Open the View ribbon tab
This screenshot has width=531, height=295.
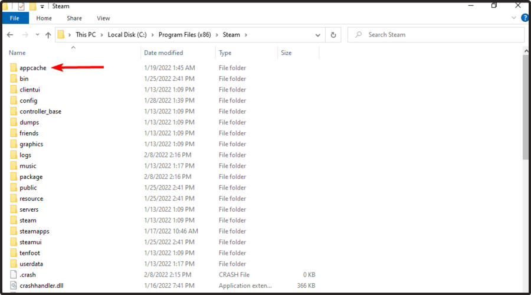pos(103,18)
